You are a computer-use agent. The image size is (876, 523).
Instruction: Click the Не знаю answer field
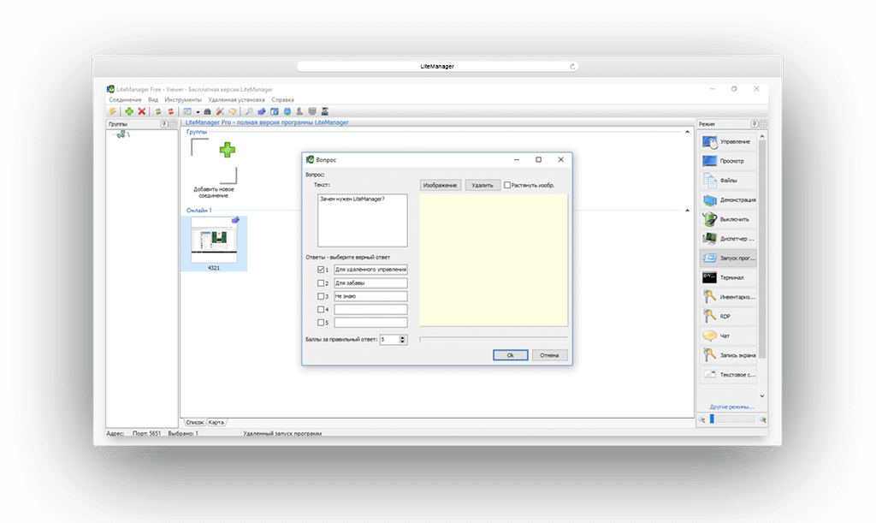[x=371, y=296]
